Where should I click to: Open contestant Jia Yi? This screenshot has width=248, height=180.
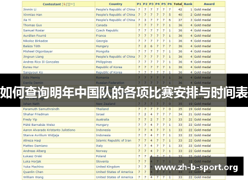coord(27,20)
